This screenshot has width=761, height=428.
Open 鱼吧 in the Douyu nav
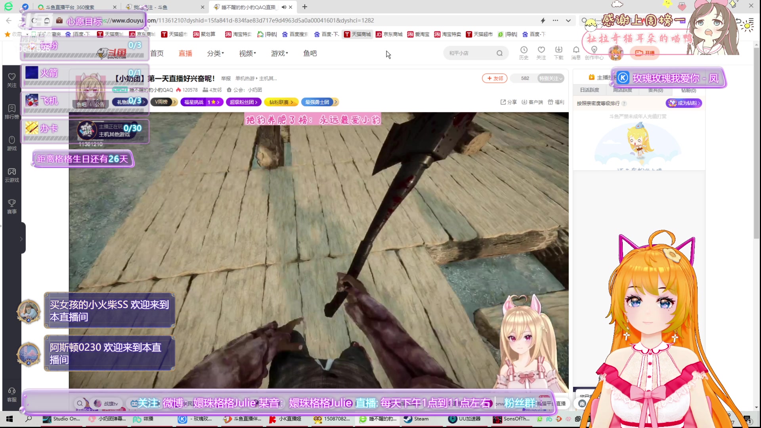tap(310, 53)
